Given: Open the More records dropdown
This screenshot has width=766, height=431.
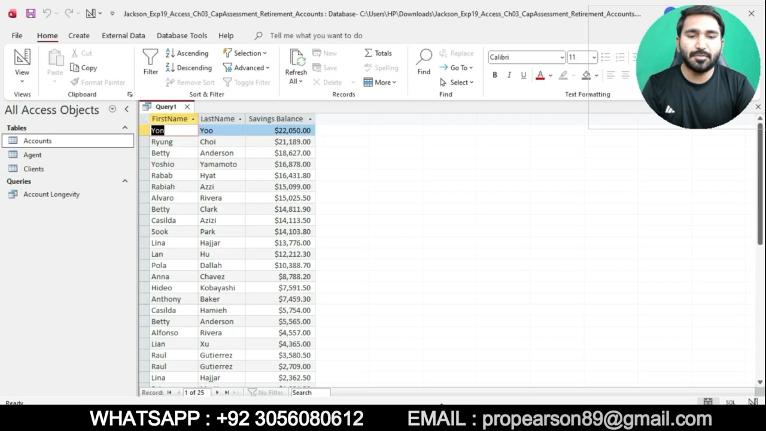Looking at the screenshot, I should click(x=380, y=83).
